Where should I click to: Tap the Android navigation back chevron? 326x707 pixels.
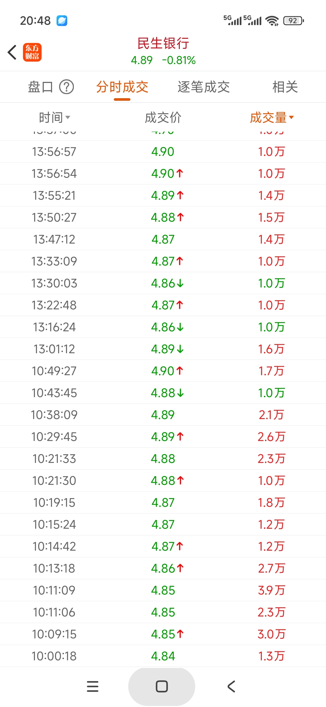point(231,686)
